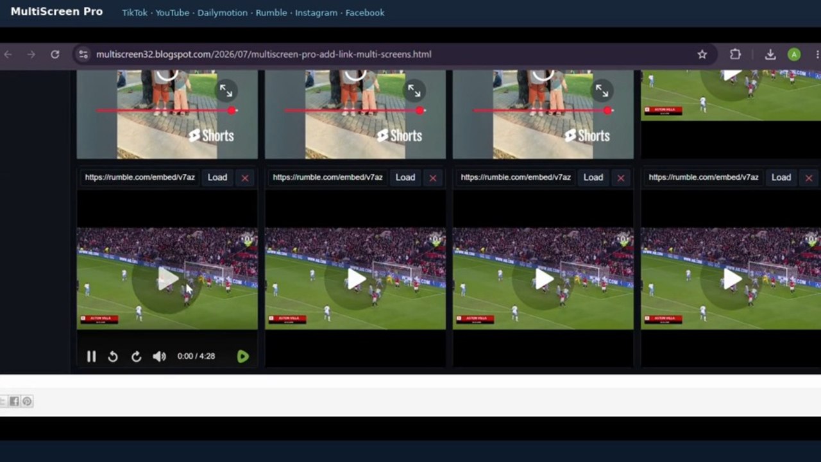Remove the second Rumble screen with red X
821x462 pixels.
(433, 178)
